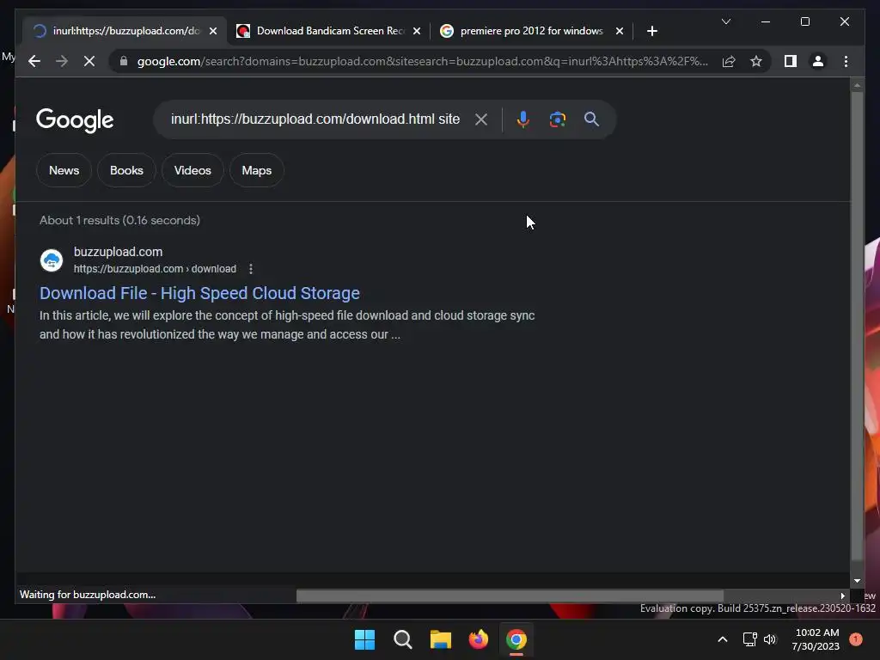Viewport: 880px width, 660px height.
Task: Clear the Google search box
Action: pyautogui.click(x=481, y=119)
